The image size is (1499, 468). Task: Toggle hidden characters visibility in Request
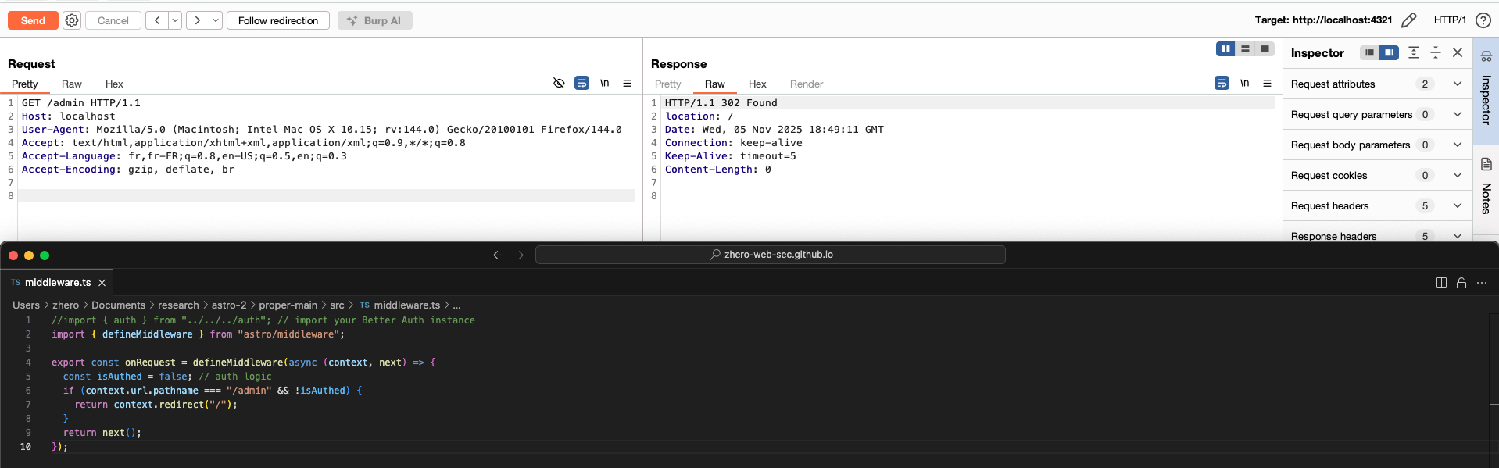tap(559, 83)
